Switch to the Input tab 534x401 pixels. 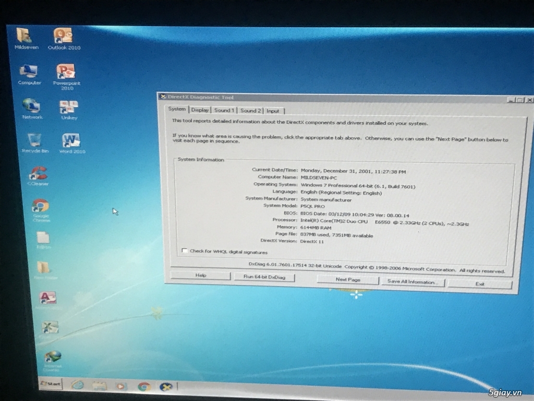(273, 111)
